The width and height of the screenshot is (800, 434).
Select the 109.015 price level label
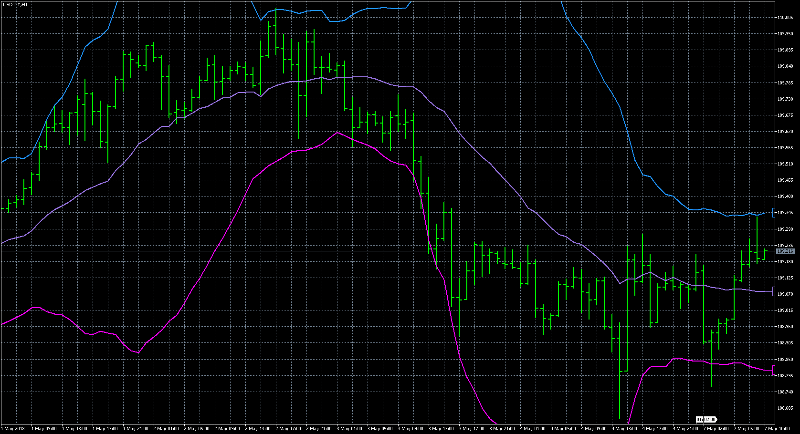pos(785,310)
